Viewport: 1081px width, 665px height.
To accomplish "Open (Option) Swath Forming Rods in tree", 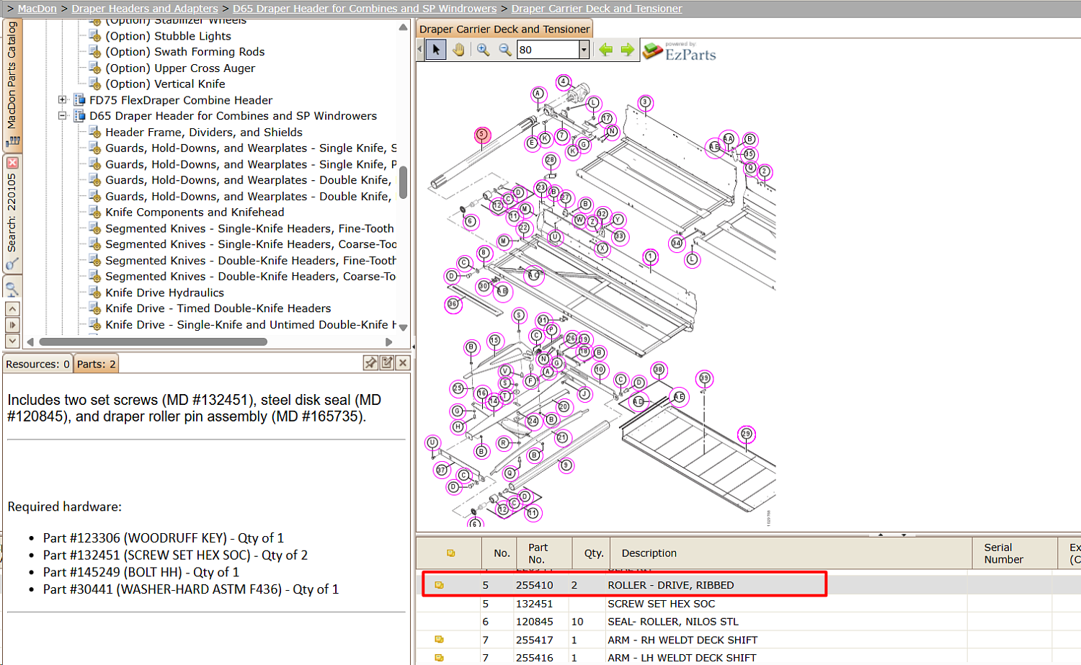I will click(x=184, y=52).
